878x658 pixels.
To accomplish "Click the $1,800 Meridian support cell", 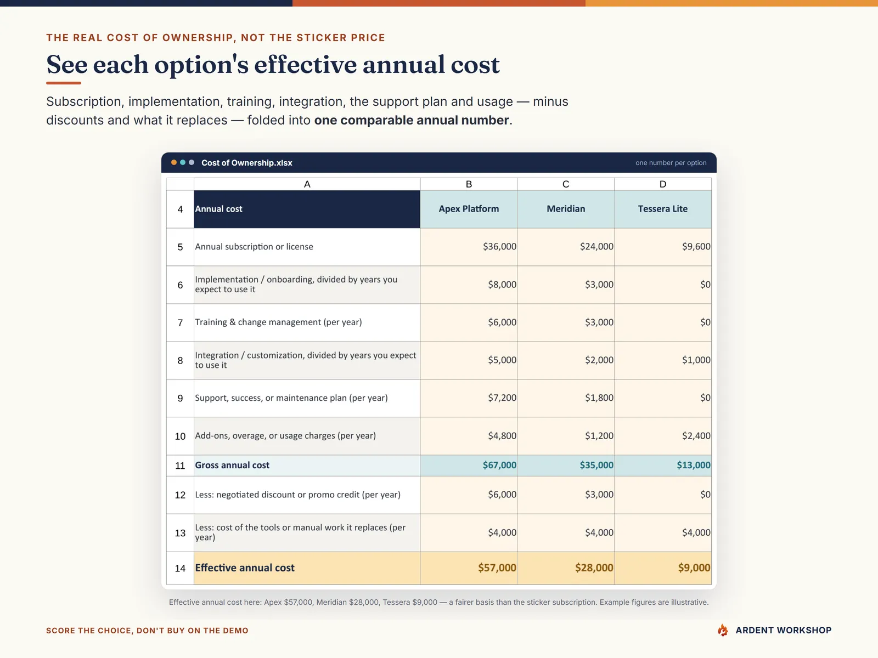I will [x=566, y=398].
